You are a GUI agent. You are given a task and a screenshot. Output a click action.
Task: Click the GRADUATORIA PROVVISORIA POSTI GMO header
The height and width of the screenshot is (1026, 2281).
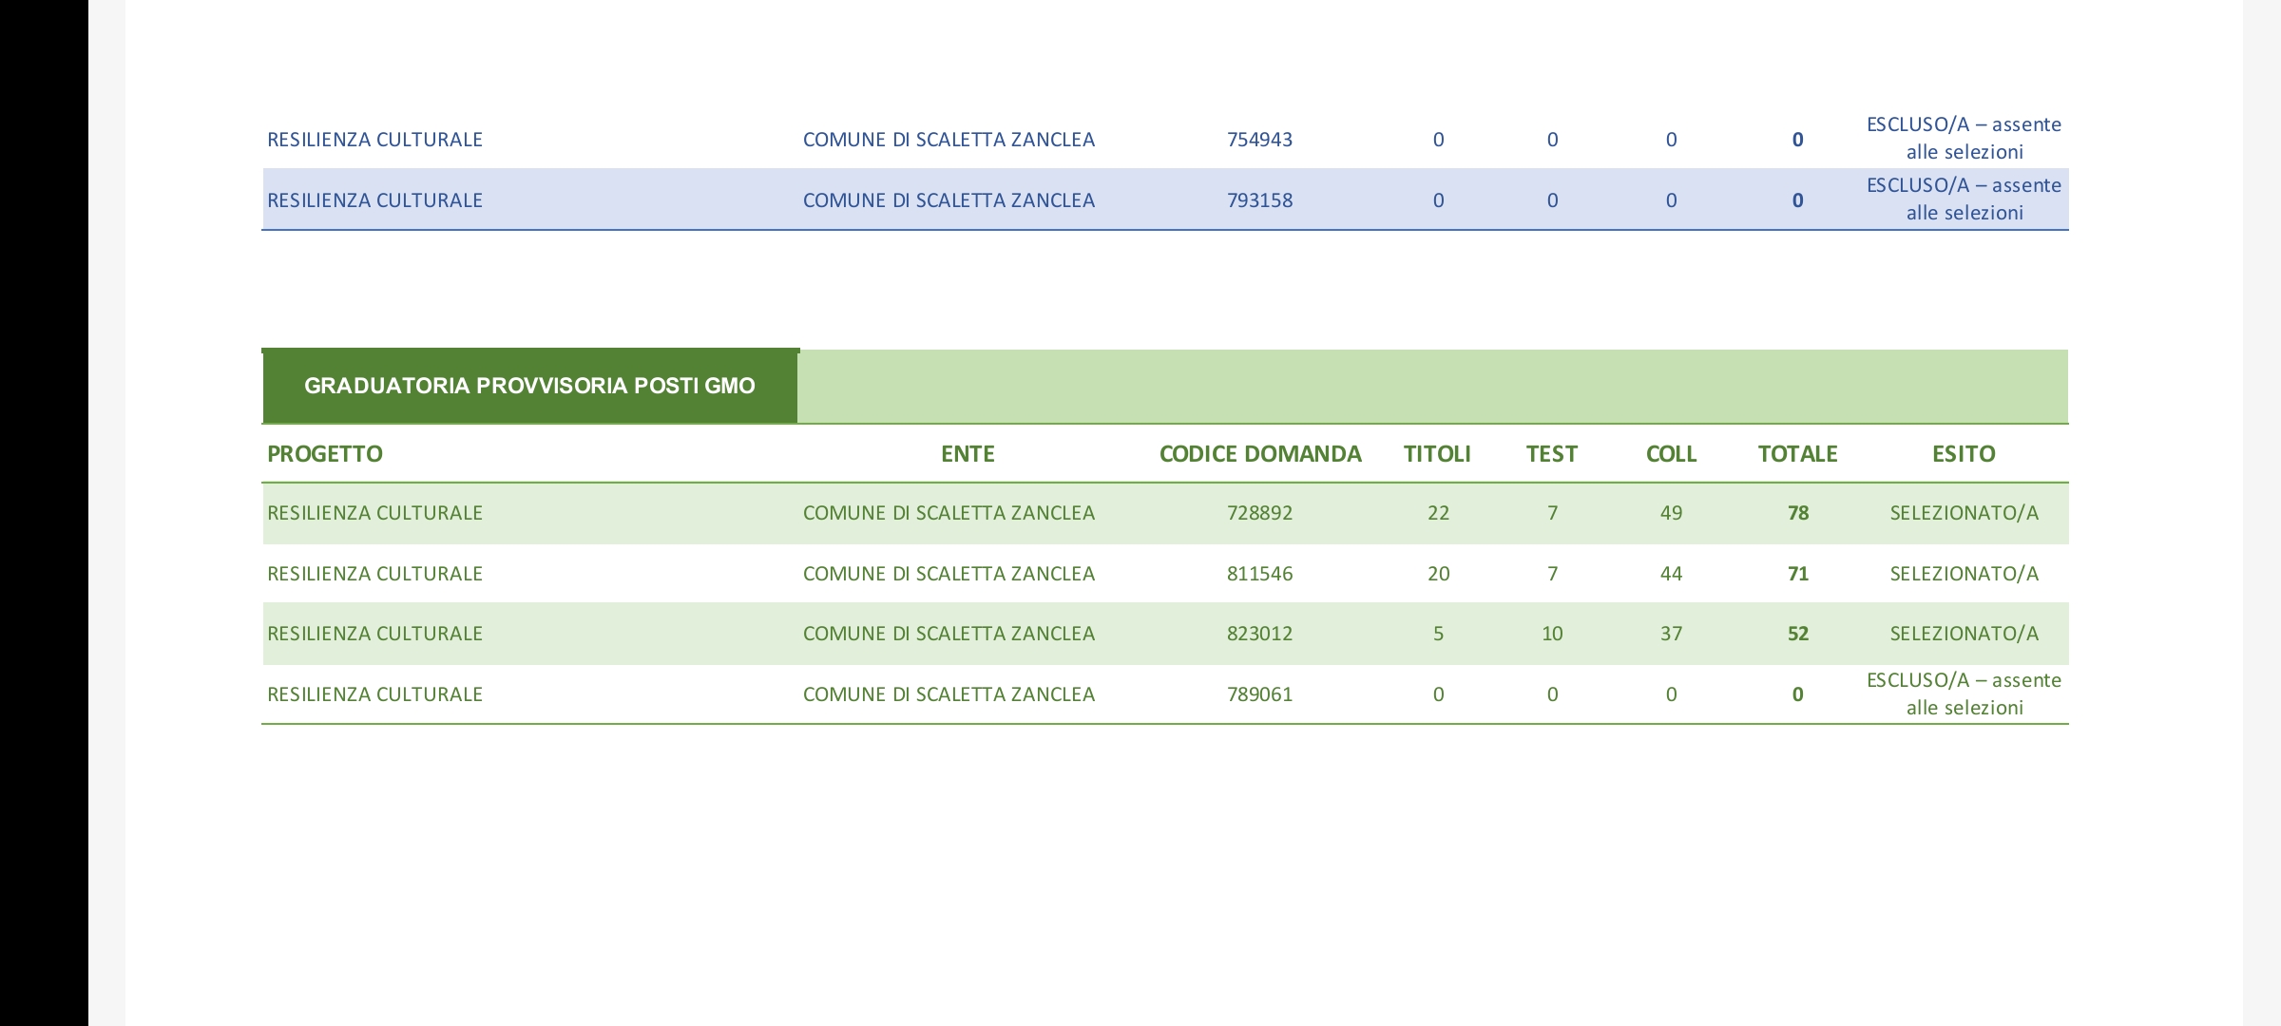(x=529, y=386)
